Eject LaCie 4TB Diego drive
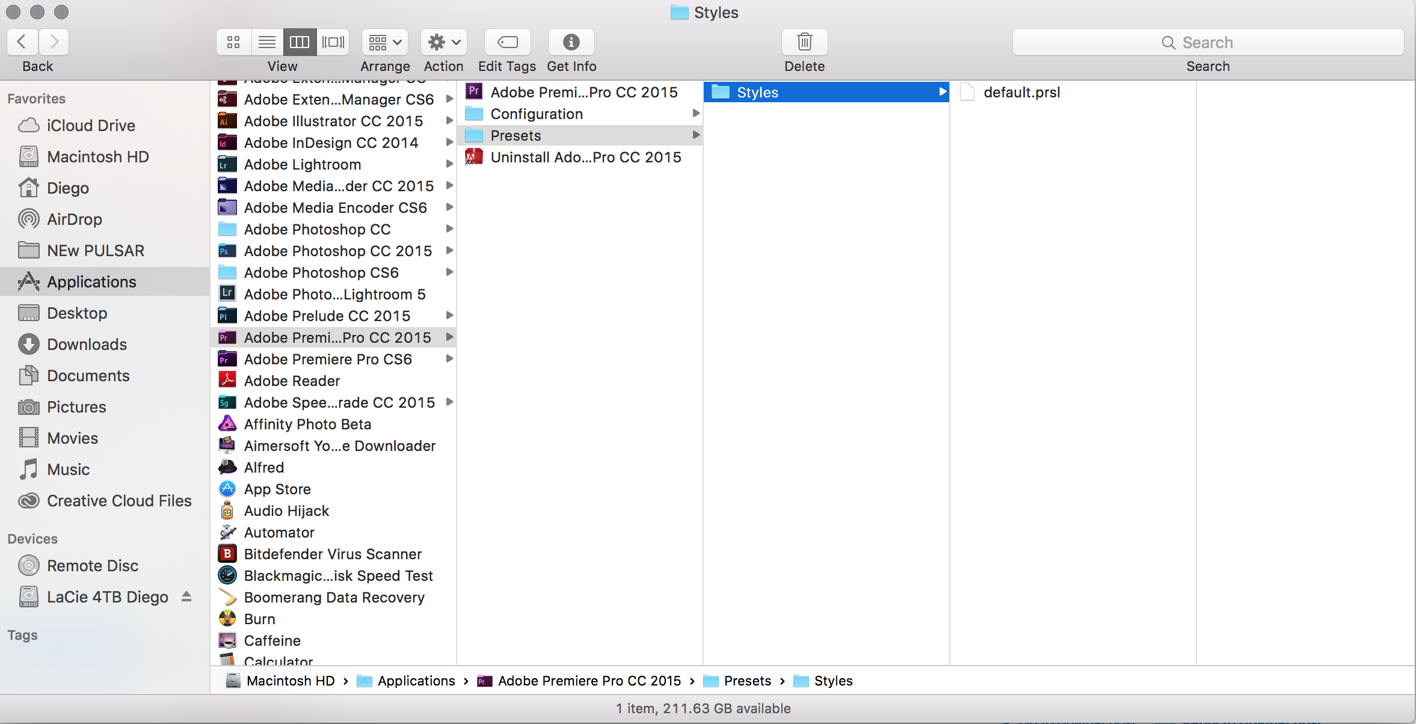Image resolution: width=1416 pixels, height=724 pixels. (x=186, y=597)
